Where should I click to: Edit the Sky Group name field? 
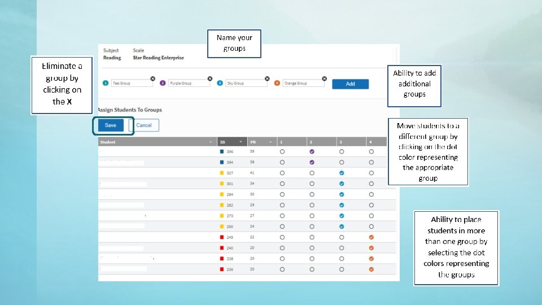point(246,84)
